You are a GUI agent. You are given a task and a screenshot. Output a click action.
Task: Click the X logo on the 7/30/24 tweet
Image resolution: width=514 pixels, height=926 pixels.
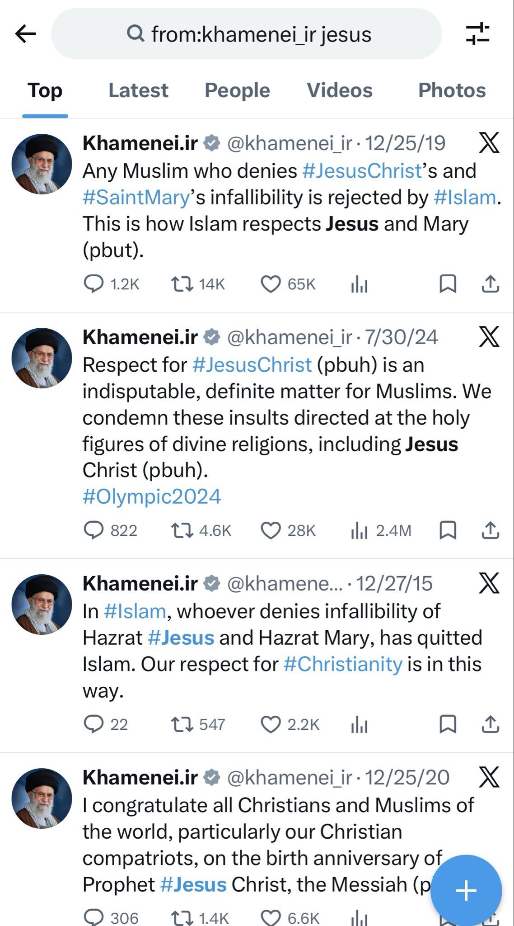pyautogui.click(x=489, y=337)
